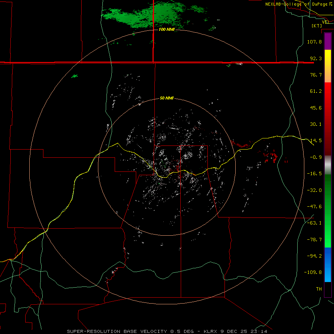Click the 100 NMI range ring label

(x=167, y=29)
